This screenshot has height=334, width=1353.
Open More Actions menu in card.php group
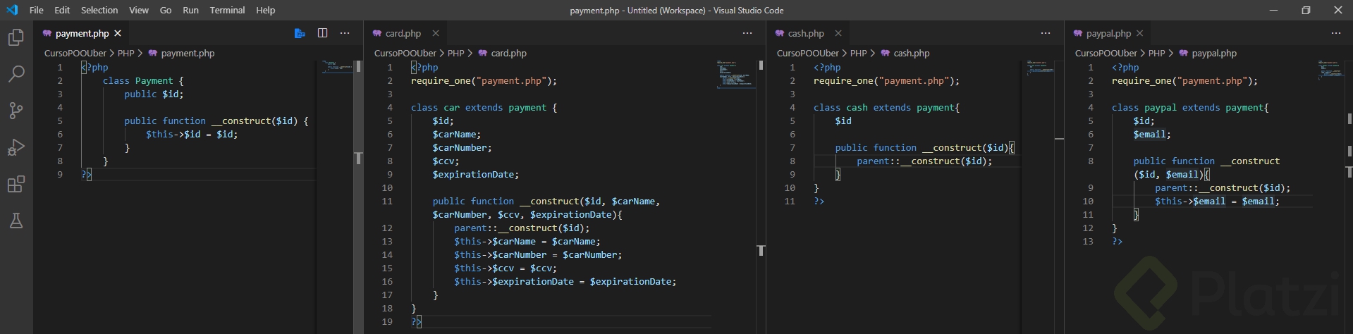click(x=747, y=33)
